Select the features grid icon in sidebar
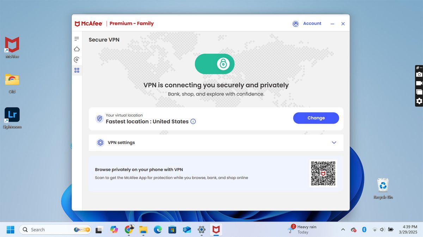 77,70
